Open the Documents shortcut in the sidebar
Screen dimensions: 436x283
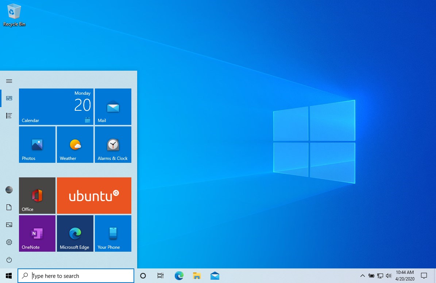[x=9, y=207]
